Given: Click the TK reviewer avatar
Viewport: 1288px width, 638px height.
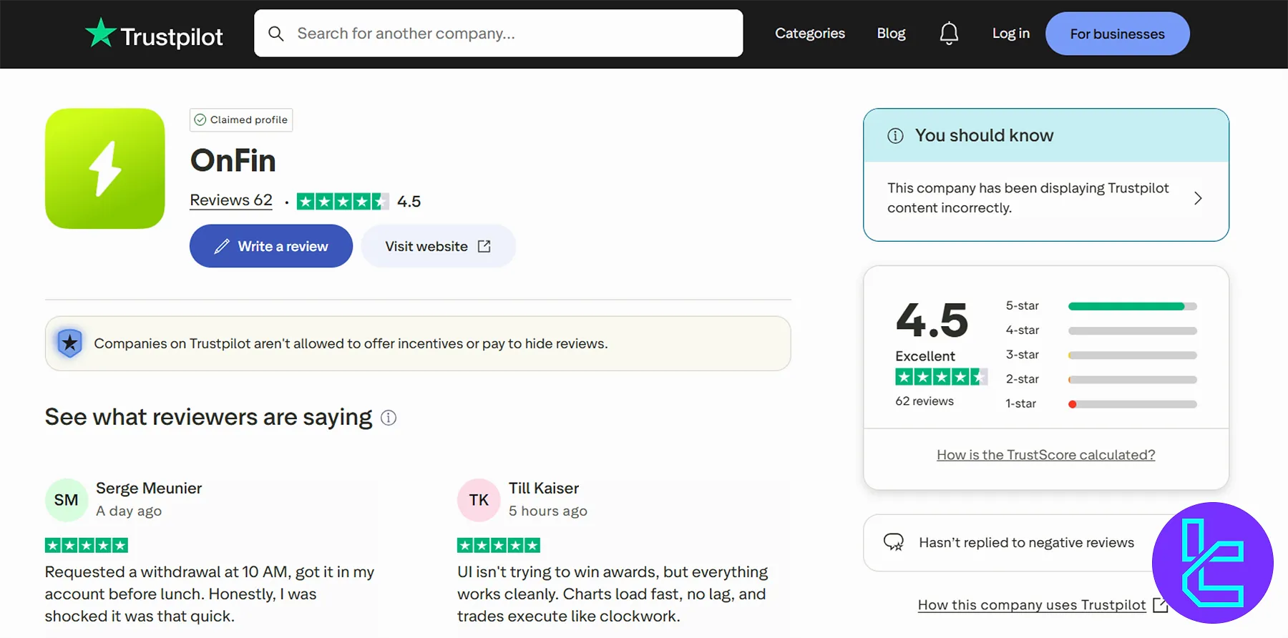Looking at the screenshot, I should click(x=479, y=500).
